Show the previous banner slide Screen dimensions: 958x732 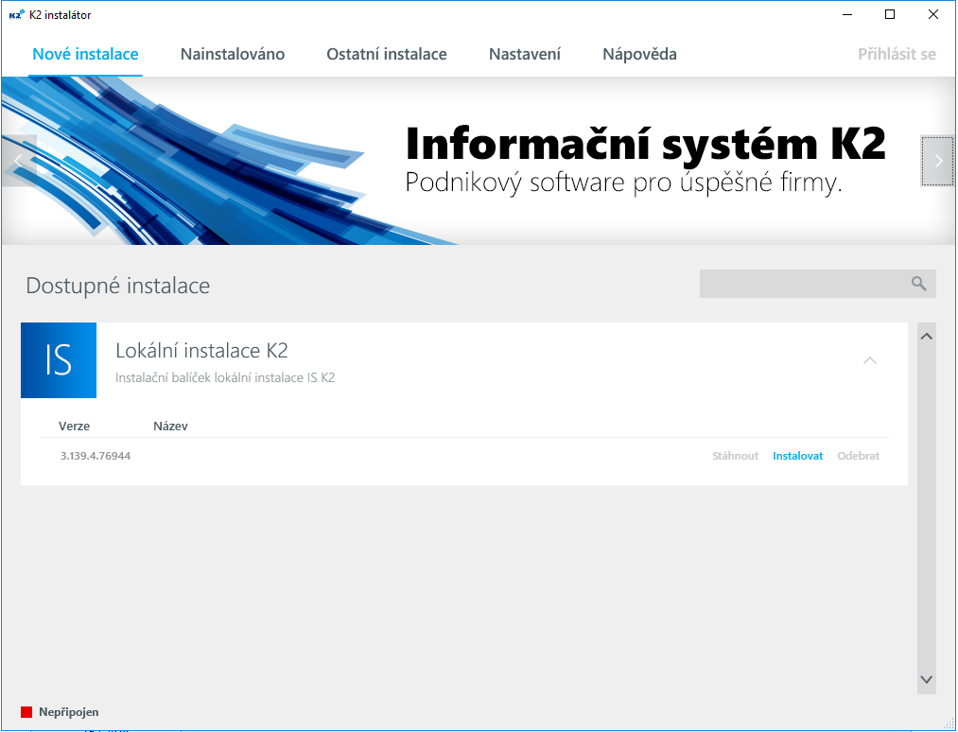click(x=19, y=161)
